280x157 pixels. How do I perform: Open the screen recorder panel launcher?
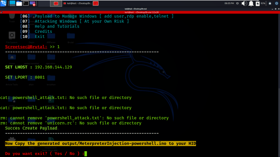(33, 3)
